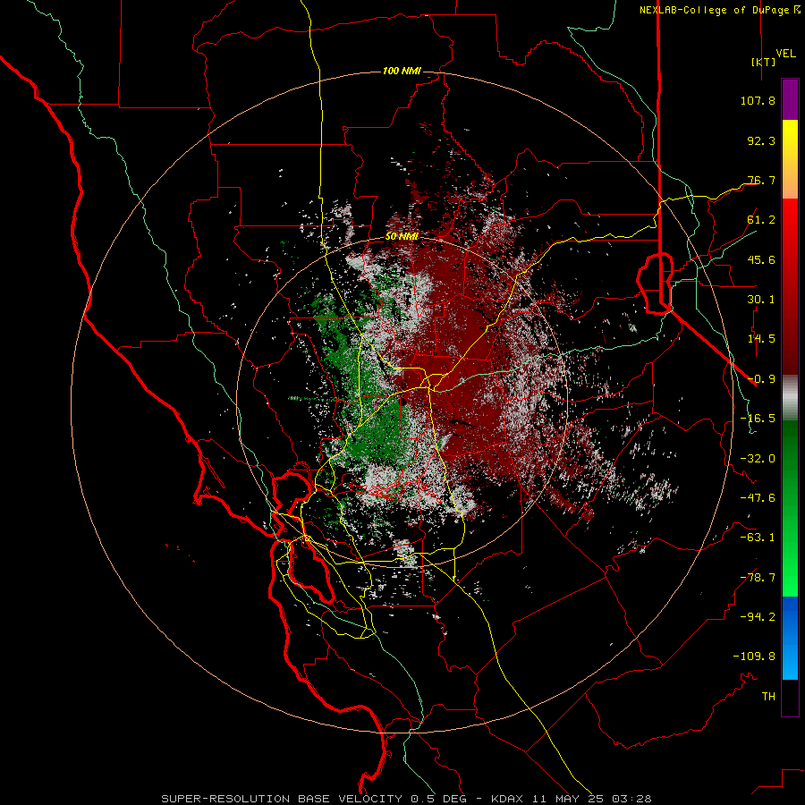Click the -47.6 velocity scale value
805x805 pixels.
pos(758,498)
